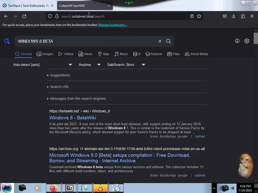This screenshot has width=258, height=193.
Task: Open the Anytime time range dropdown
Action: 89,65
